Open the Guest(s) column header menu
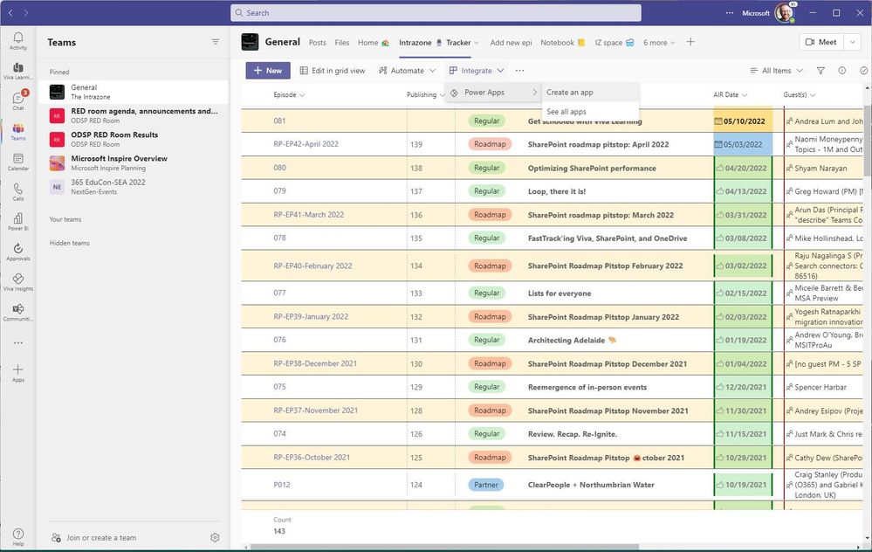The height and width of the screenshot is (552, 872). 800,94
